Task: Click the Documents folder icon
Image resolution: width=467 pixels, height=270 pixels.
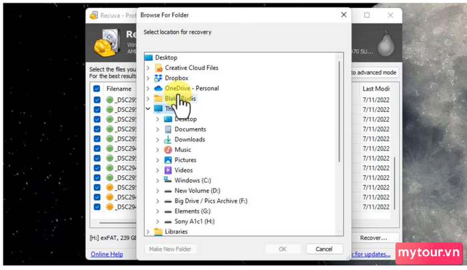Action: click(168, 129)
